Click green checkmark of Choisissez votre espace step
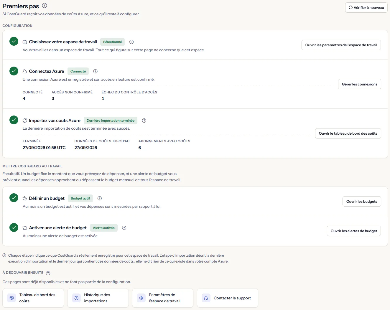Image resolution: width=390 pixels, height=310 pixels. tap(14, 41)
